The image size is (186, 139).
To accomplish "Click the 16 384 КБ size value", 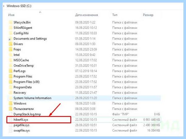I will coord(154,130).
